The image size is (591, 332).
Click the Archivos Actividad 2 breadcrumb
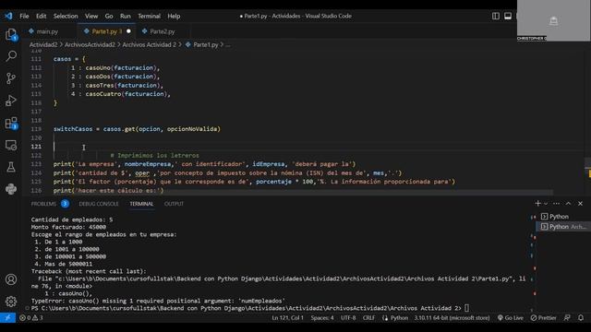(150, 44)
